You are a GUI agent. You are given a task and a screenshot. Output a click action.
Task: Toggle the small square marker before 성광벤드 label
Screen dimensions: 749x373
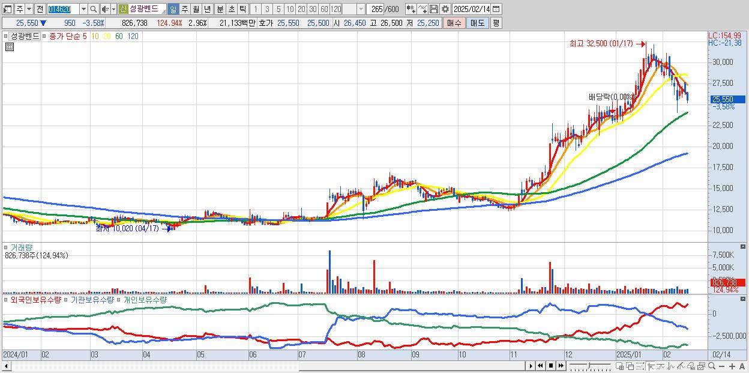[6, 36]
